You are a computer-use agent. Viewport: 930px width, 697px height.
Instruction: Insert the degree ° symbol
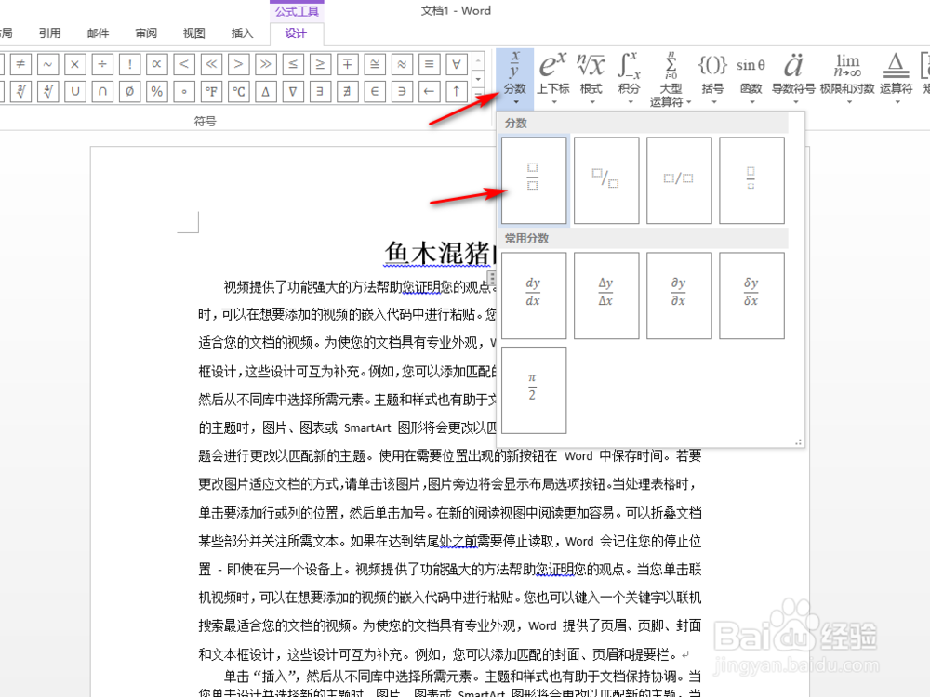pos(184,92)
